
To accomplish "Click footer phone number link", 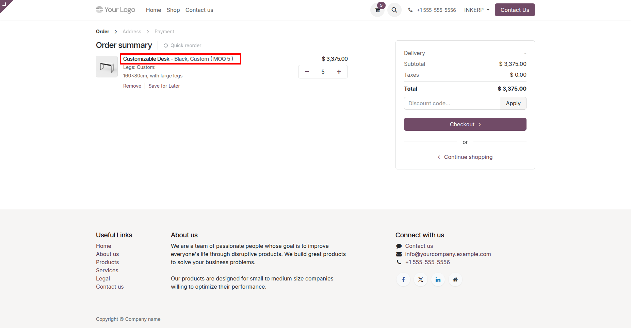I will pos(427,262).
